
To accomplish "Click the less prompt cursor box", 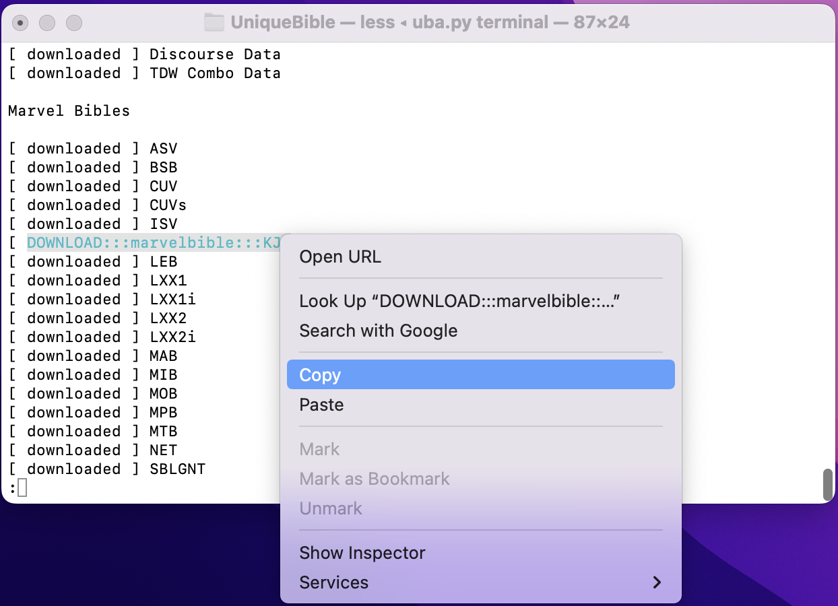I will click(x=22, y=487).
